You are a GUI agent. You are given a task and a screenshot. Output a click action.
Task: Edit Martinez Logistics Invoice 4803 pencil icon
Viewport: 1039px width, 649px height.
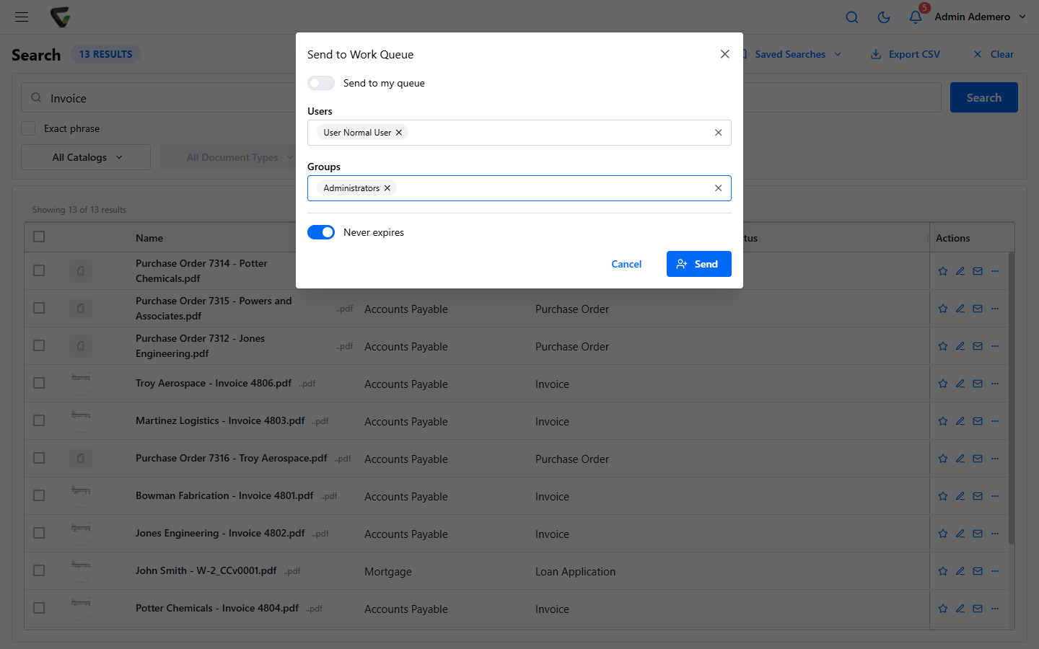click(x=960, y=421)
